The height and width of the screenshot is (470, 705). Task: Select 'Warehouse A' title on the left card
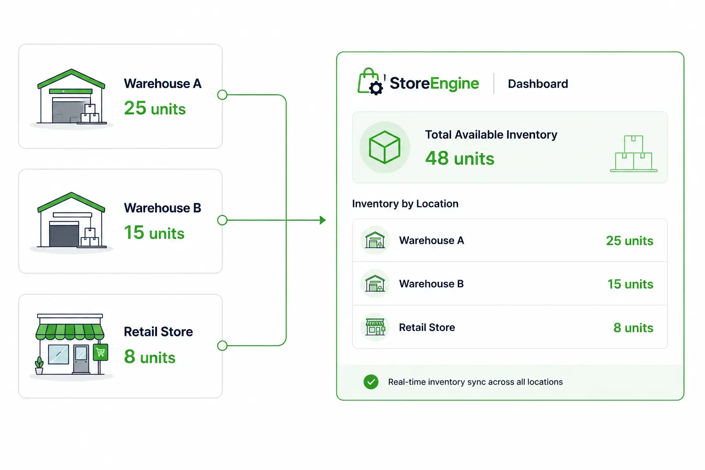coord(162,84)
